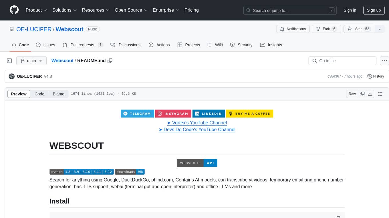Click the Buy Me a Coffee badge
The height and width of the screenshot is (218, 389).
249,114
